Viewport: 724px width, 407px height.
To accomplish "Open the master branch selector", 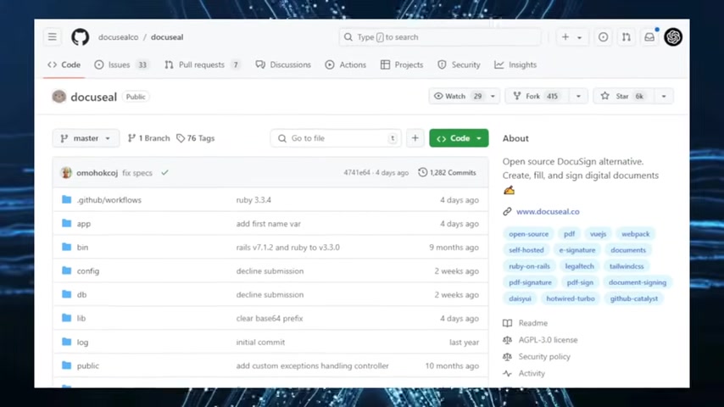I will pyautogui.click(x=86, y=138).
